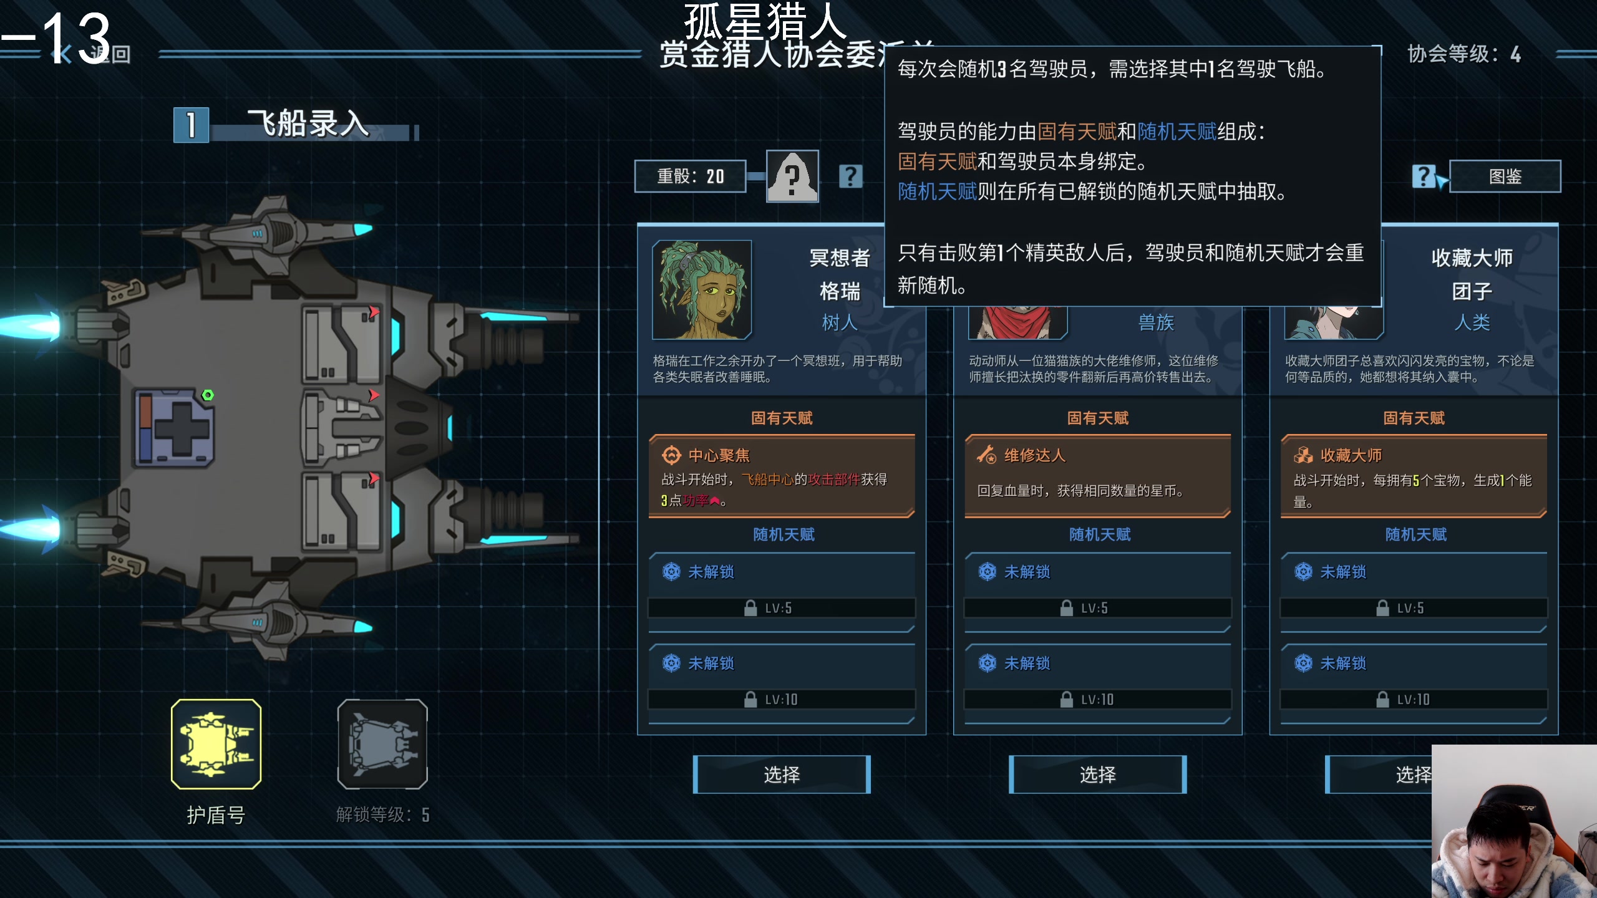Click the reroll dice pilot icon
The image size is (1597, 898).
click(x=792, y=176)
